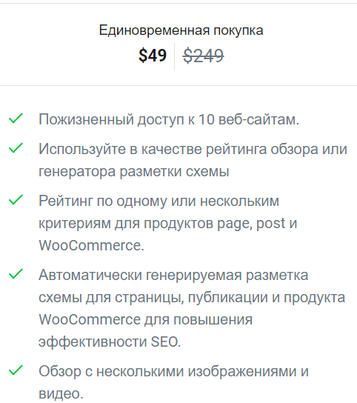Click the $49 current price
The image size is (357, 403).
[x=153, y=56]
